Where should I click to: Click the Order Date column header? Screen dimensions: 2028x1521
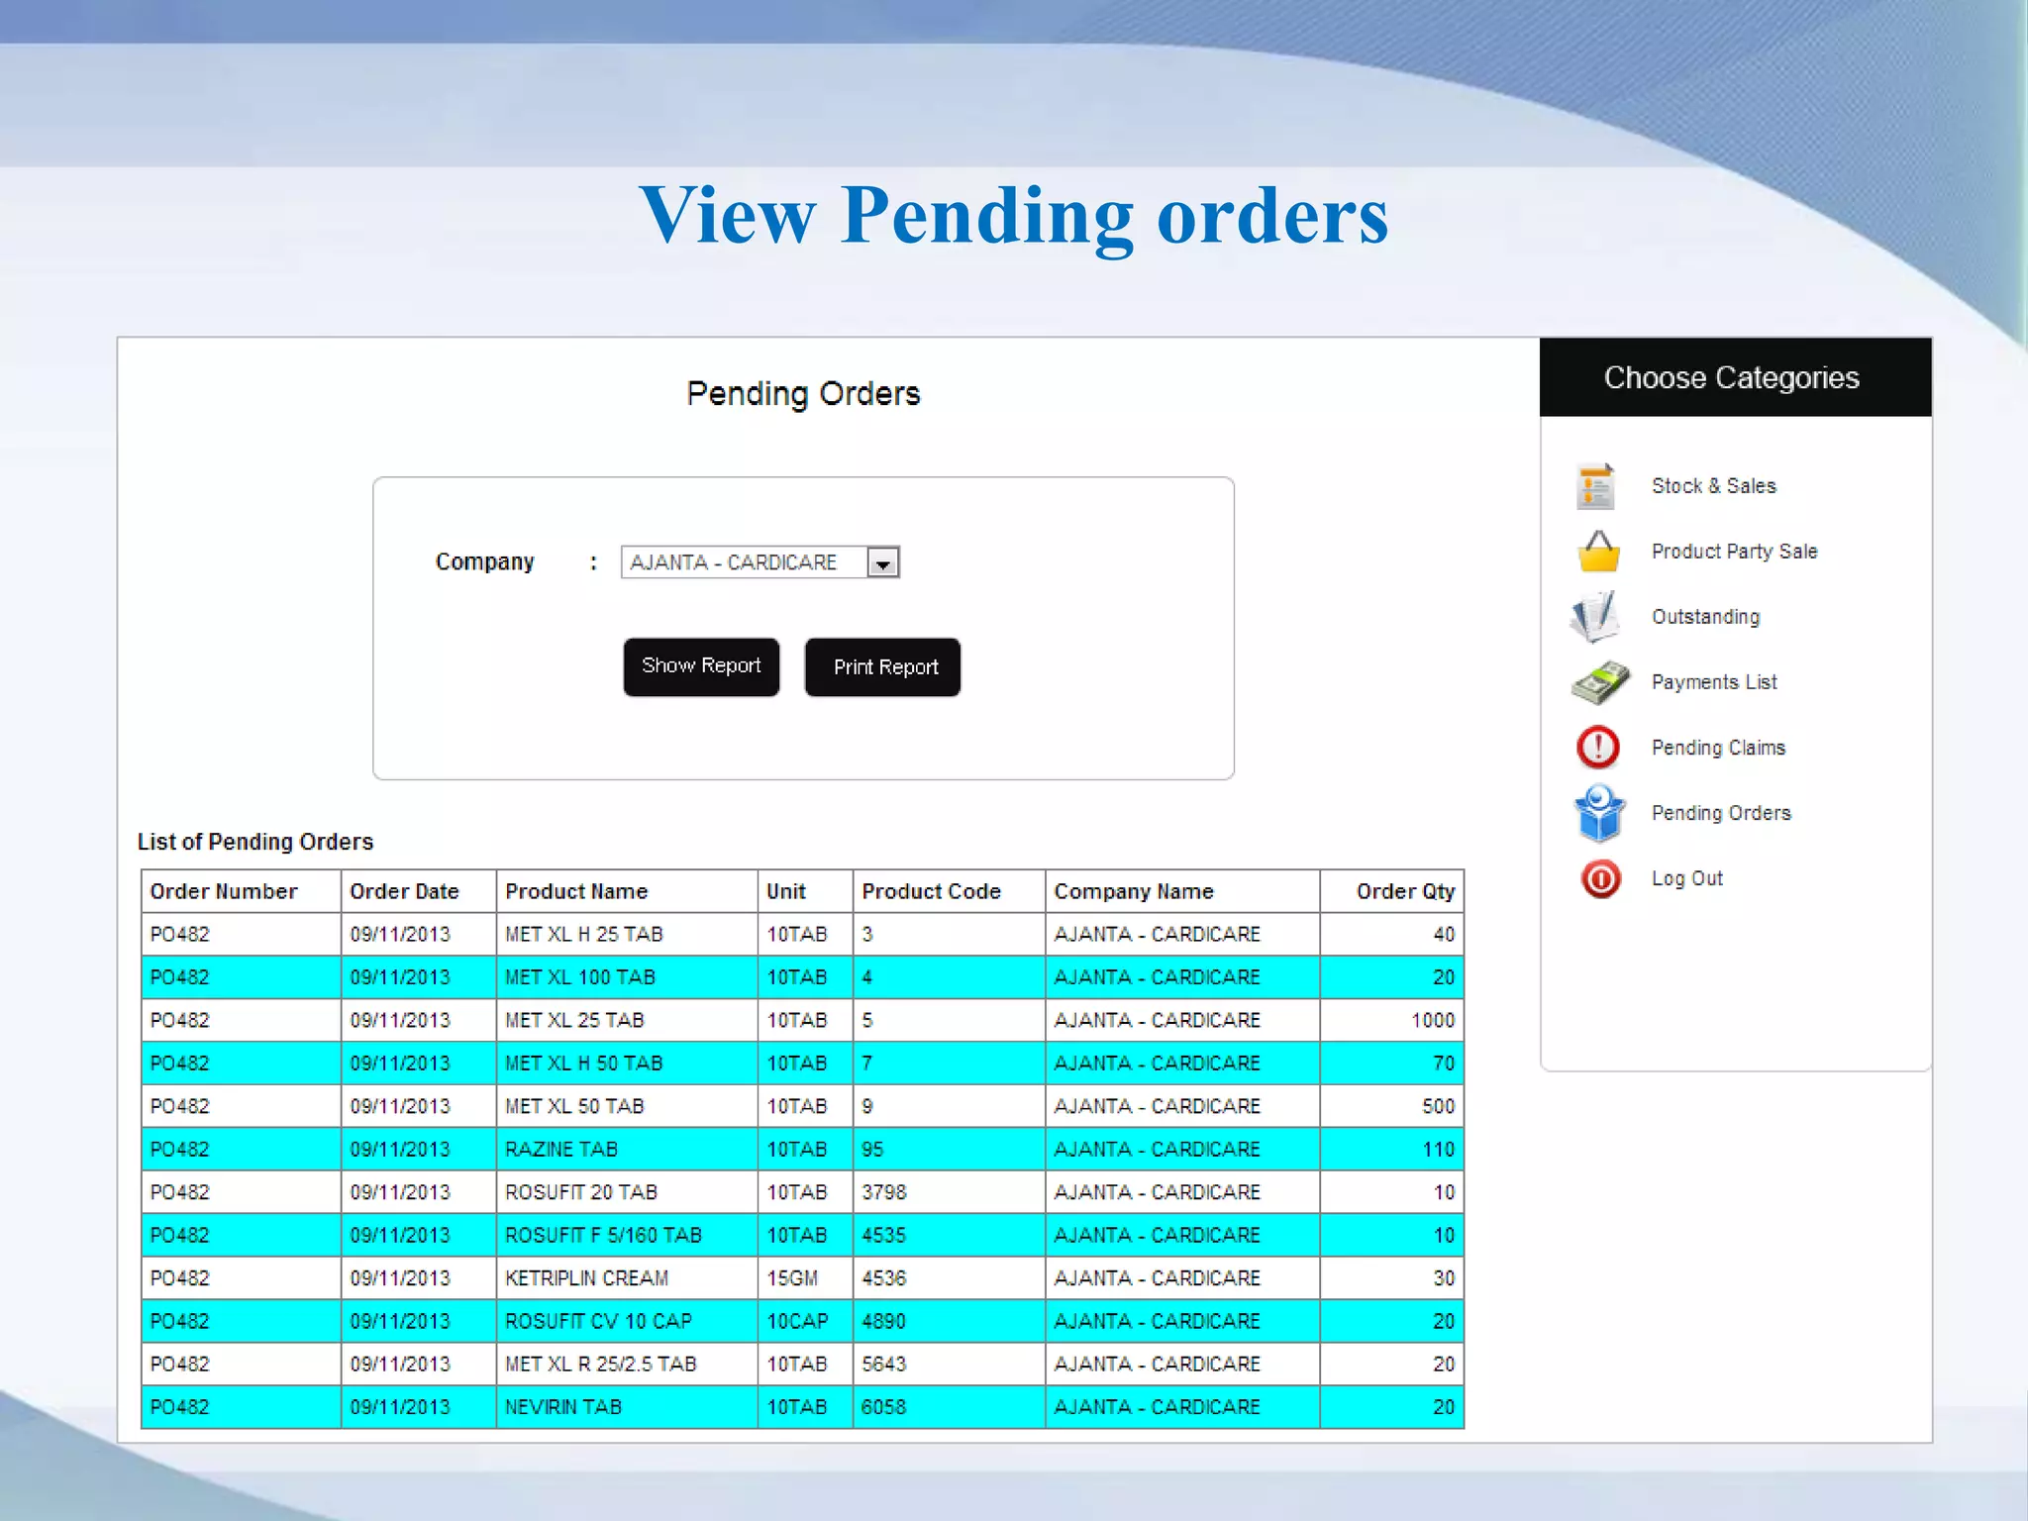pyautogui.click(x=418, y=891)
